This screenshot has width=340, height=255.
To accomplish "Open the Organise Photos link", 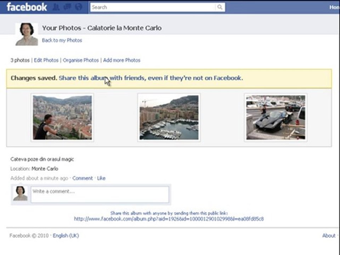I will tap(81, 60).
